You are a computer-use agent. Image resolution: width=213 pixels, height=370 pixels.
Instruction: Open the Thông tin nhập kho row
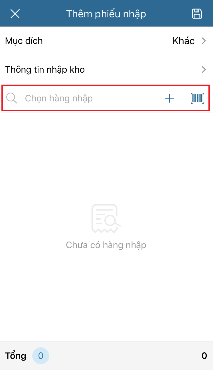(106, 69)
